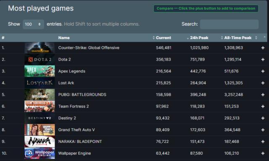Open the NARAKA: BLADEPOINT name link

pyautogui.click(x=80, y=142)
